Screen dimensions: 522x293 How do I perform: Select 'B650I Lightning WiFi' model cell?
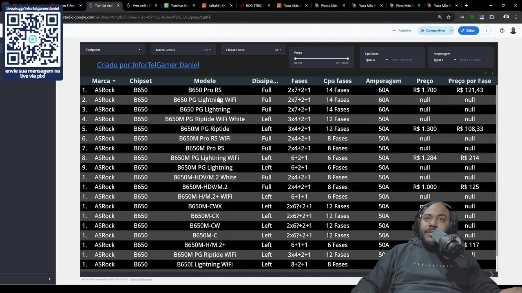[205, 265]
